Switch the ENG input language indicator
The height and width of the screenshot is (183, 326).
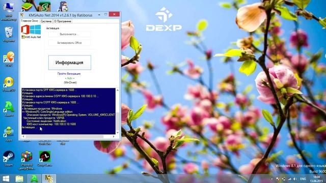[303, 179]
